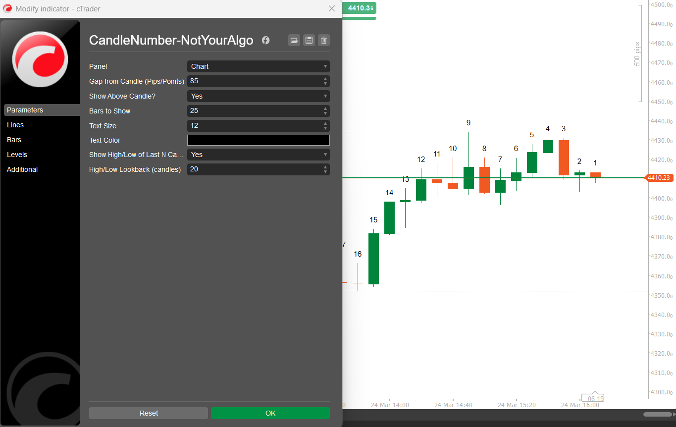This screenshot has width=676, height=427.
Task: Open the indicator's Facebook link icon
Action: point(266,41)
